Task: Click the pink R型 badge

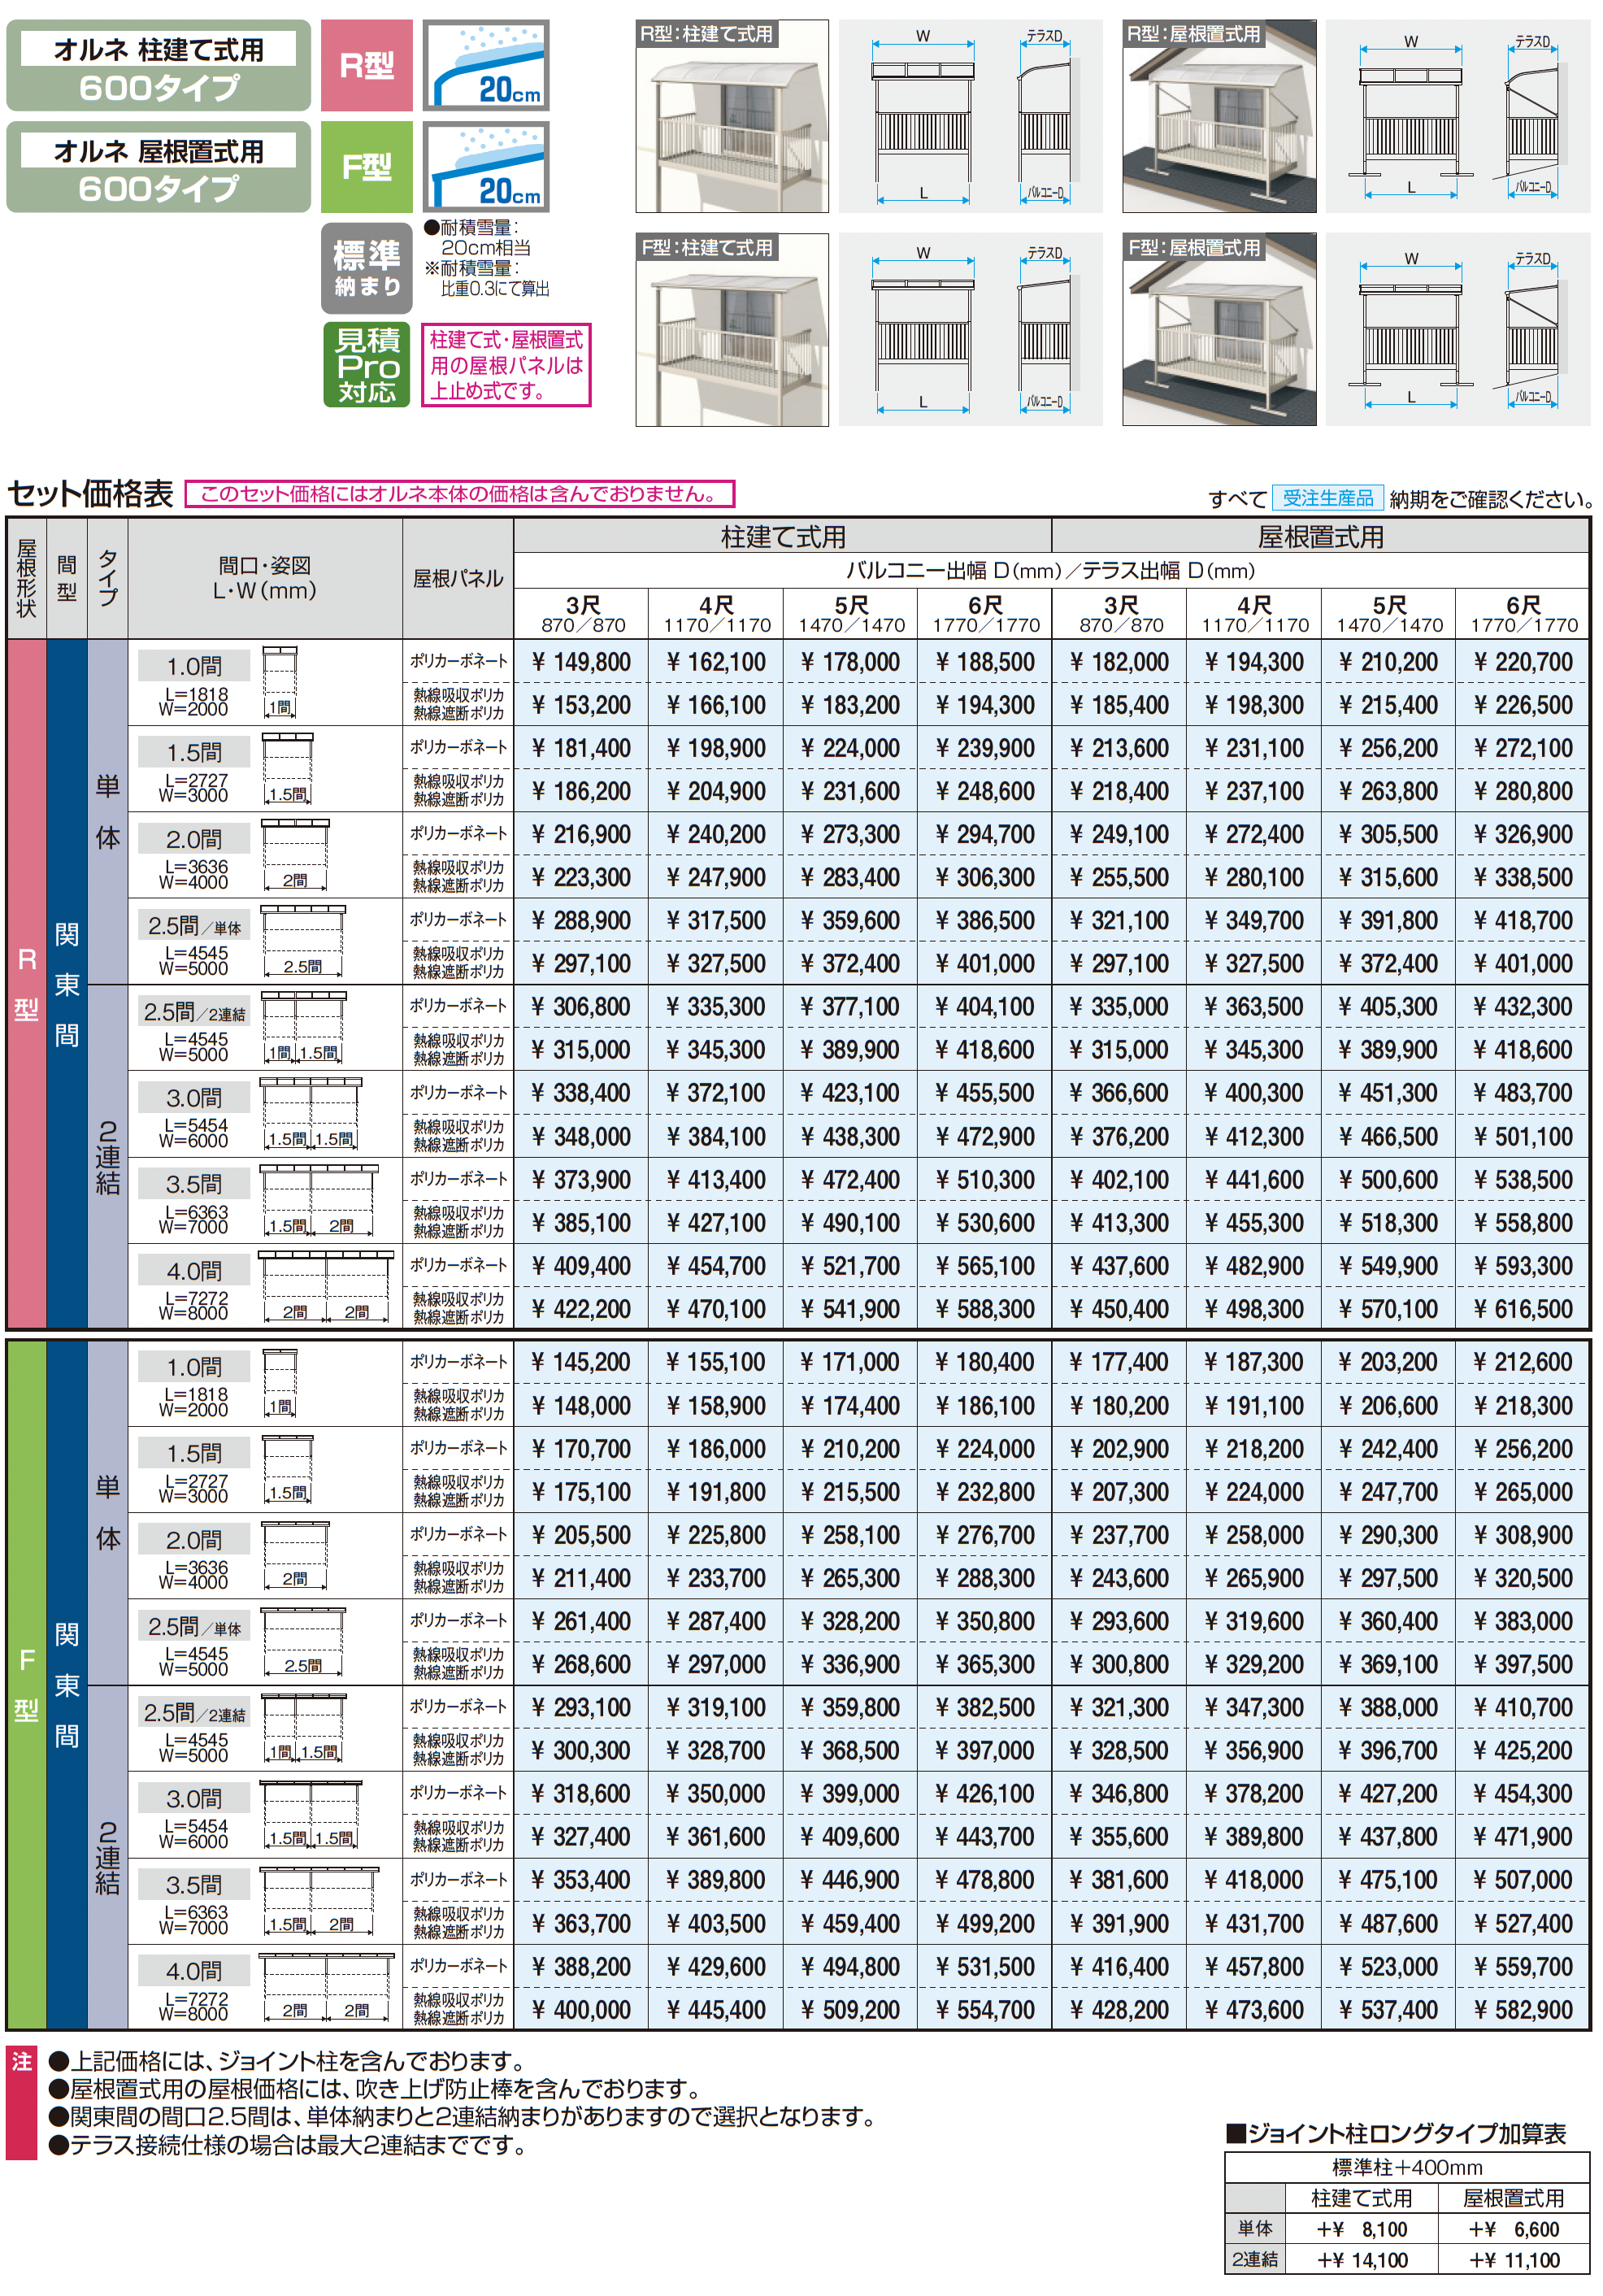Action: (366, 65)
